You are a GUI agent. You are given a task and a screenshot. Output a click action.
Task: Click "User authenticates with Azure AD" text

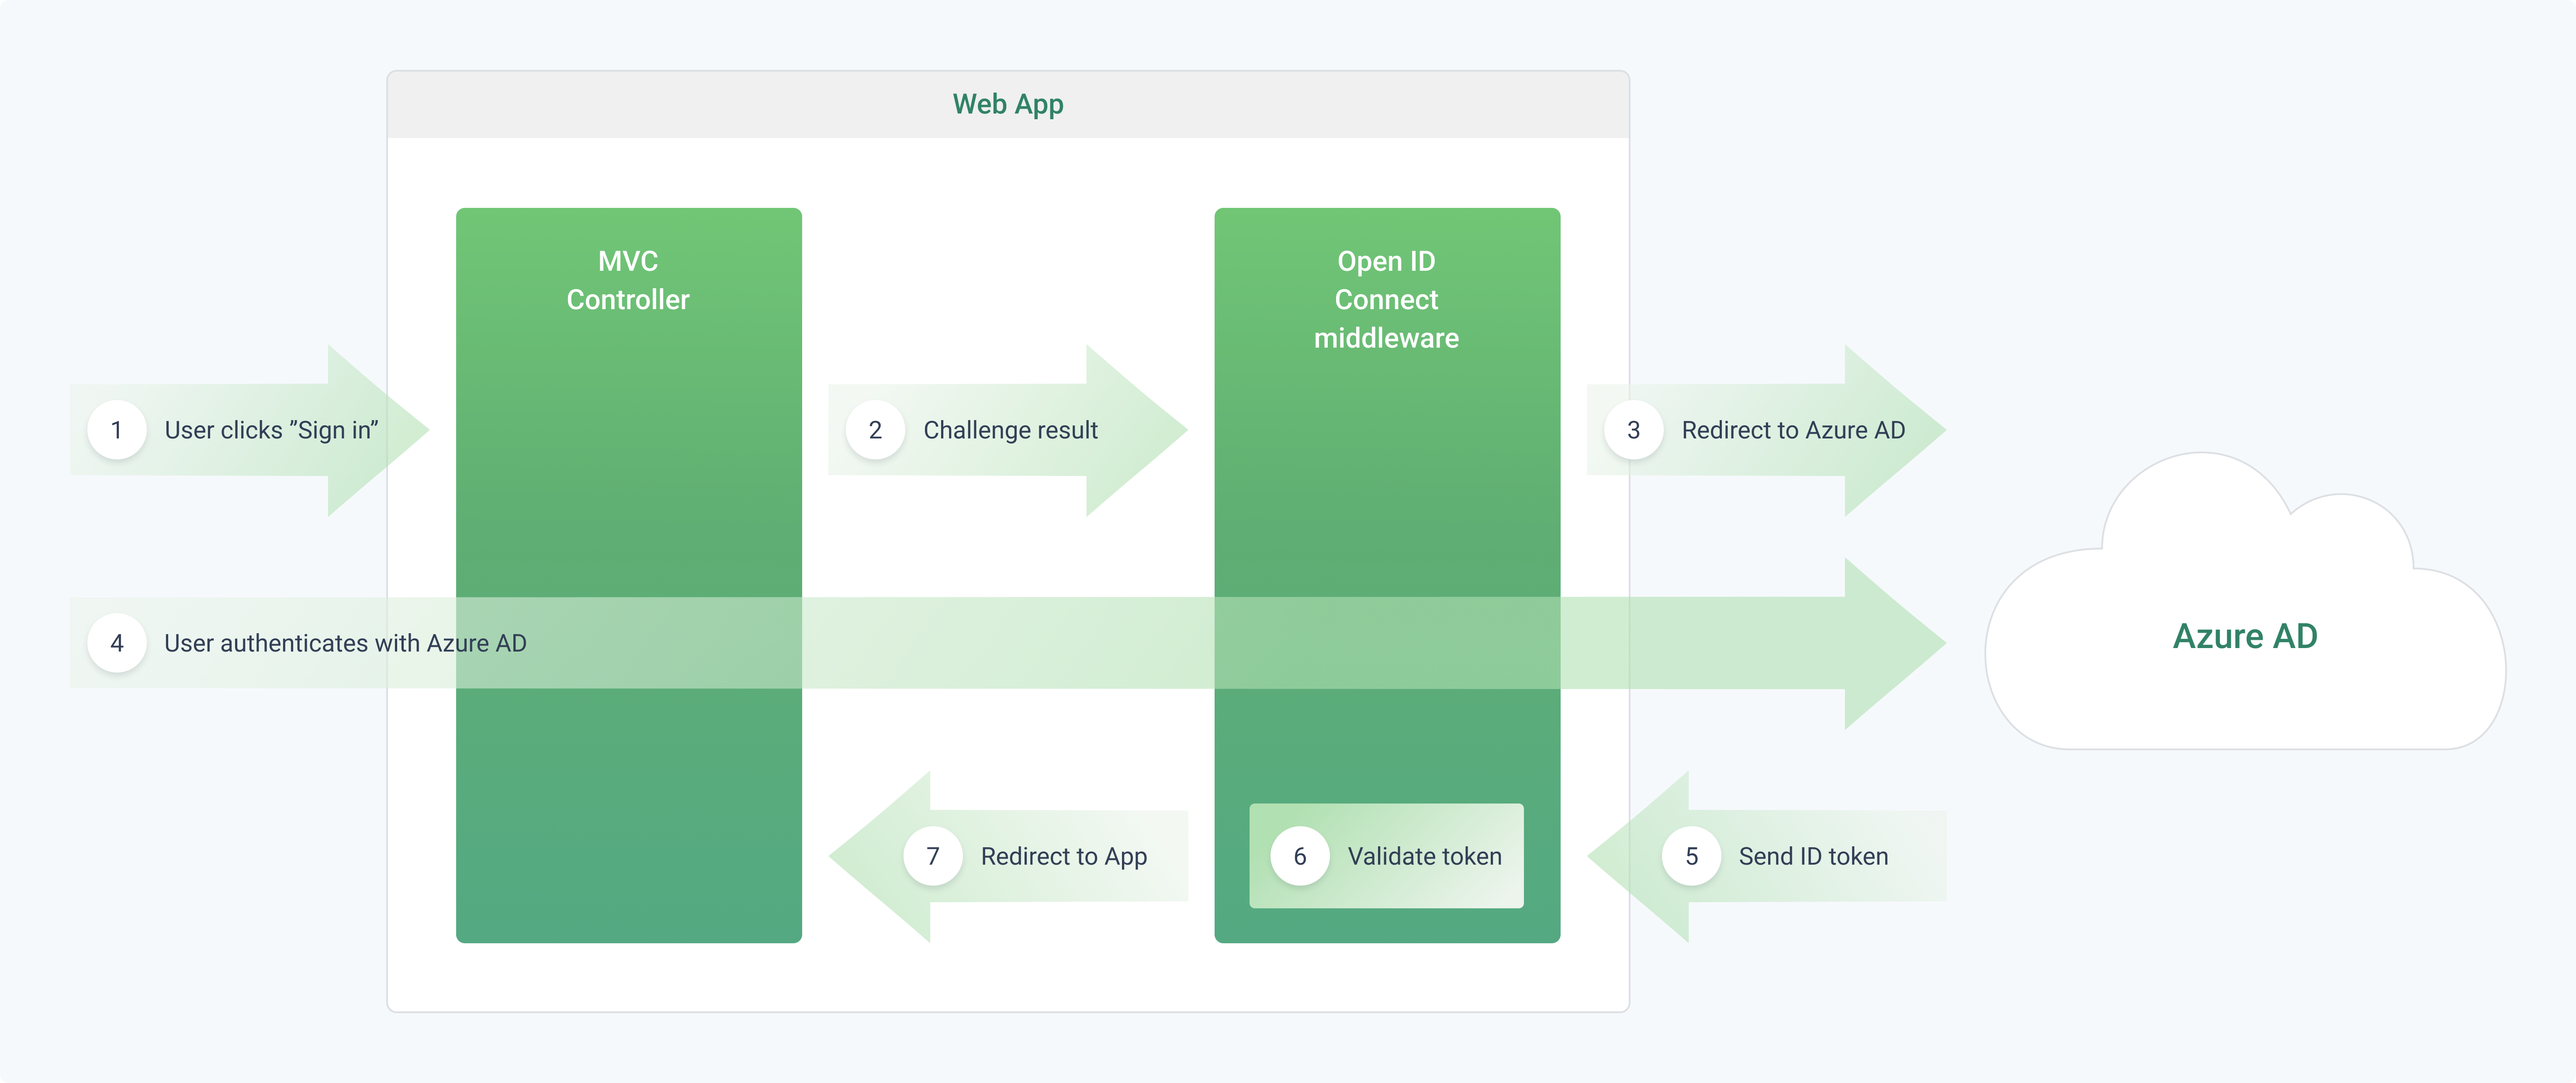pos(345,642)
